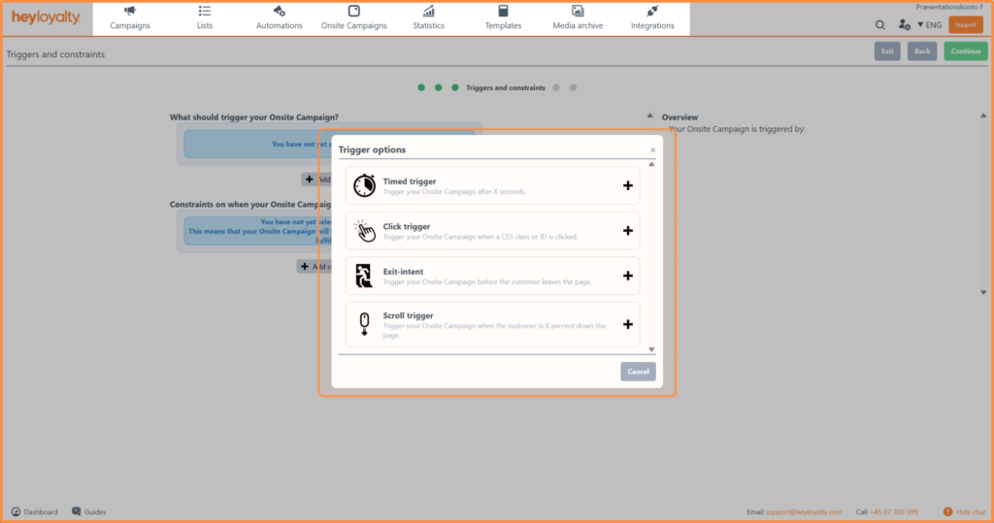Click the hand pointer Click trigger icon
The image size is (994, 523).
[x=364, y=231]
